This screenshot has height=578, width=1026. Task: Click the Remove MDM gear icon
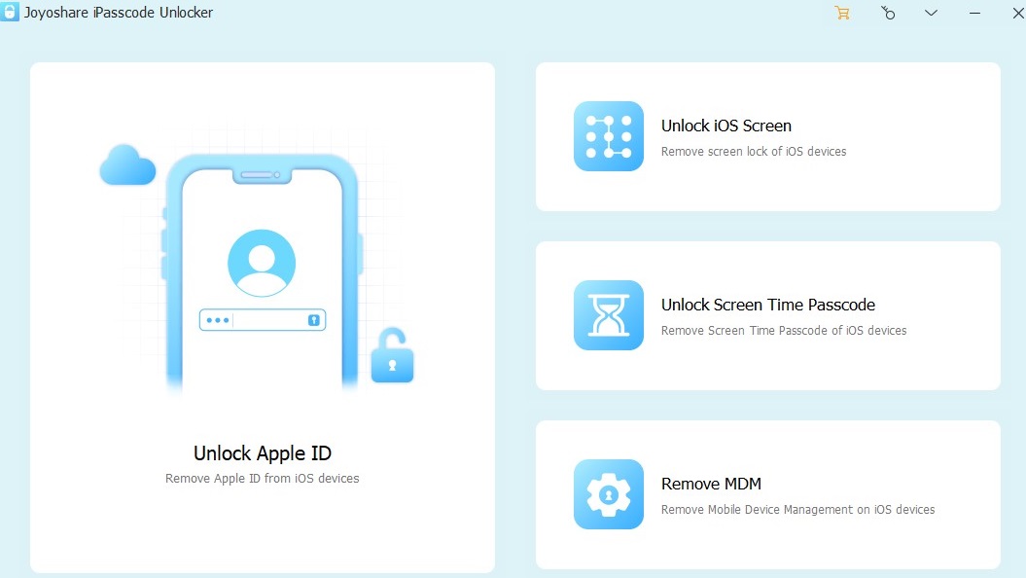tap(609, 494)
